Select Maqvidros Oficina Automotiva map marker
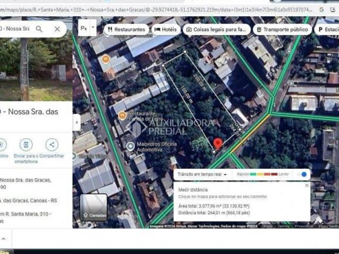The image size is (339, 254). click(x=130, y=146)
